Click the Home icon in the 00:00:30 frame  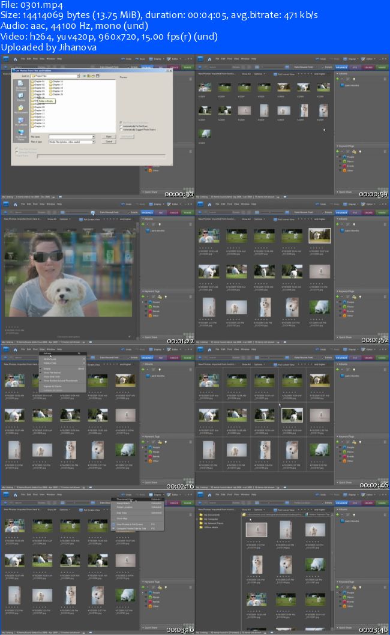pos(15,59)
